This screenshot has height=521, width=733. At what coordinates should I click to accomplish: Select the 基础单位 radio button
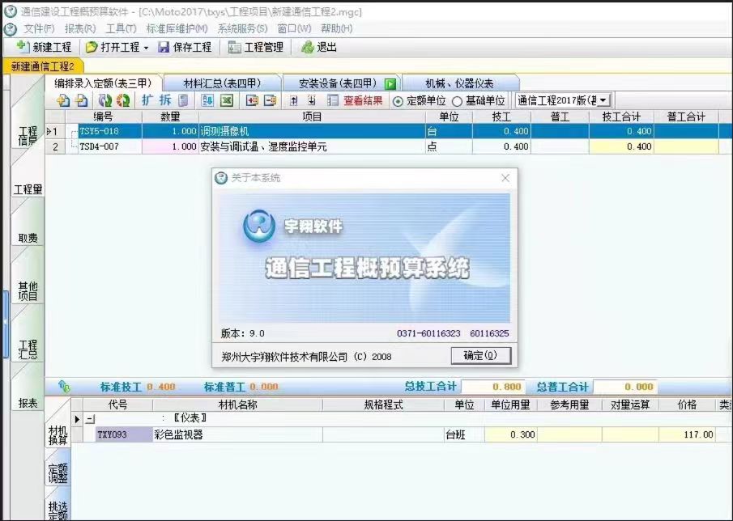[458, 101]
